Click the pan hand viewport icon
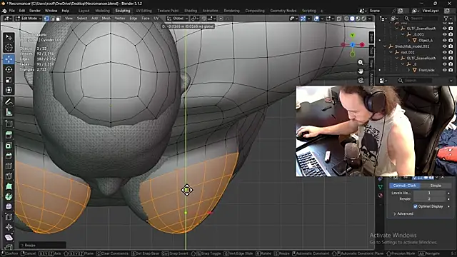This screenshot has width=457, height=257. click(x=361, y=71)
